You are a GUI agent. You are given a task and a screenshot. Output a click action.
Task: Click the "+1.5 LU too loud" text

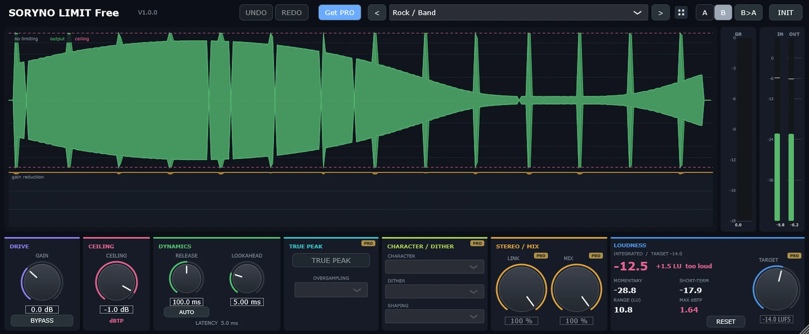pos(684,266)
